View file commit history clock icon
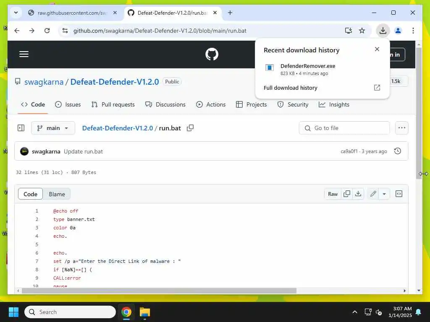This screenshot has width=430, height=322. tap(398, 151)
